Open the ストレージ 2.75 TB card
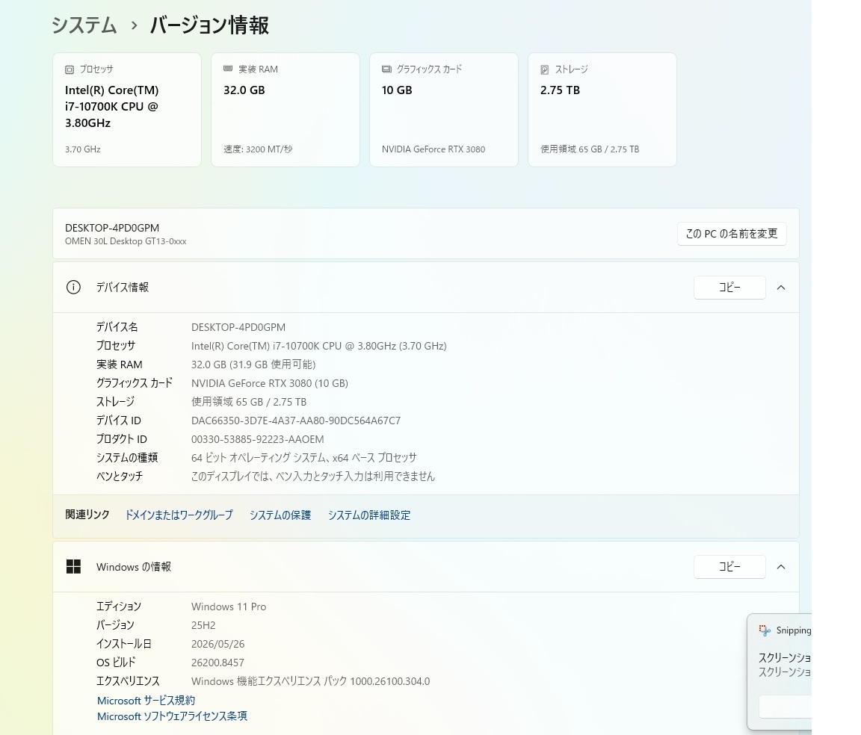Viewport: 861px width, 735px height. [x=602, y=110]
